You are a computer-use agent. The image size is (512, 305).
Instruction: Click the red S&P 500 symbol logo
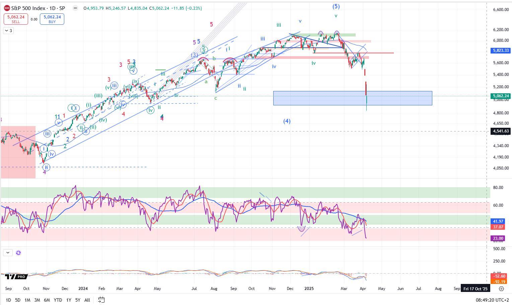coord(7,8)
